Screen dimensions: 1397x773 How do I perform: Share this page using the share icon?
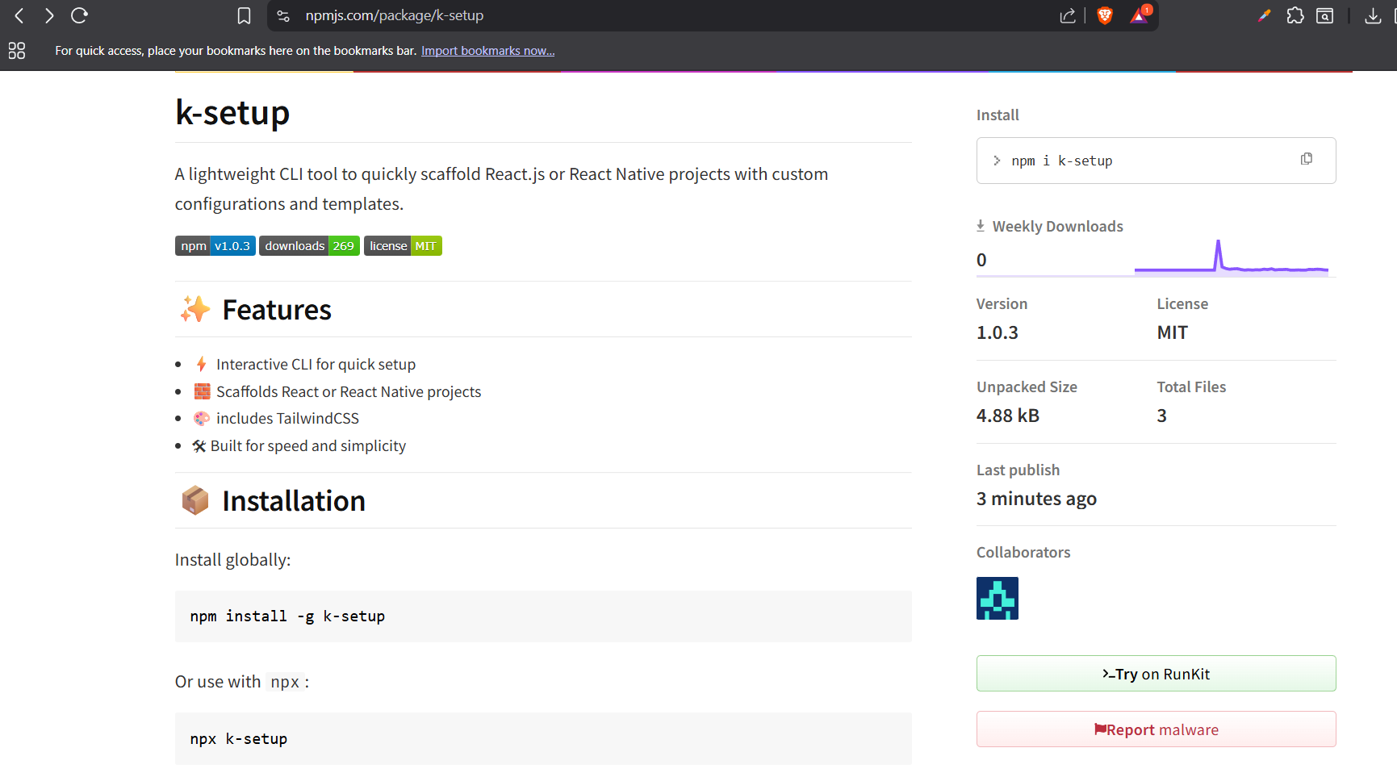pos(1068,15)
